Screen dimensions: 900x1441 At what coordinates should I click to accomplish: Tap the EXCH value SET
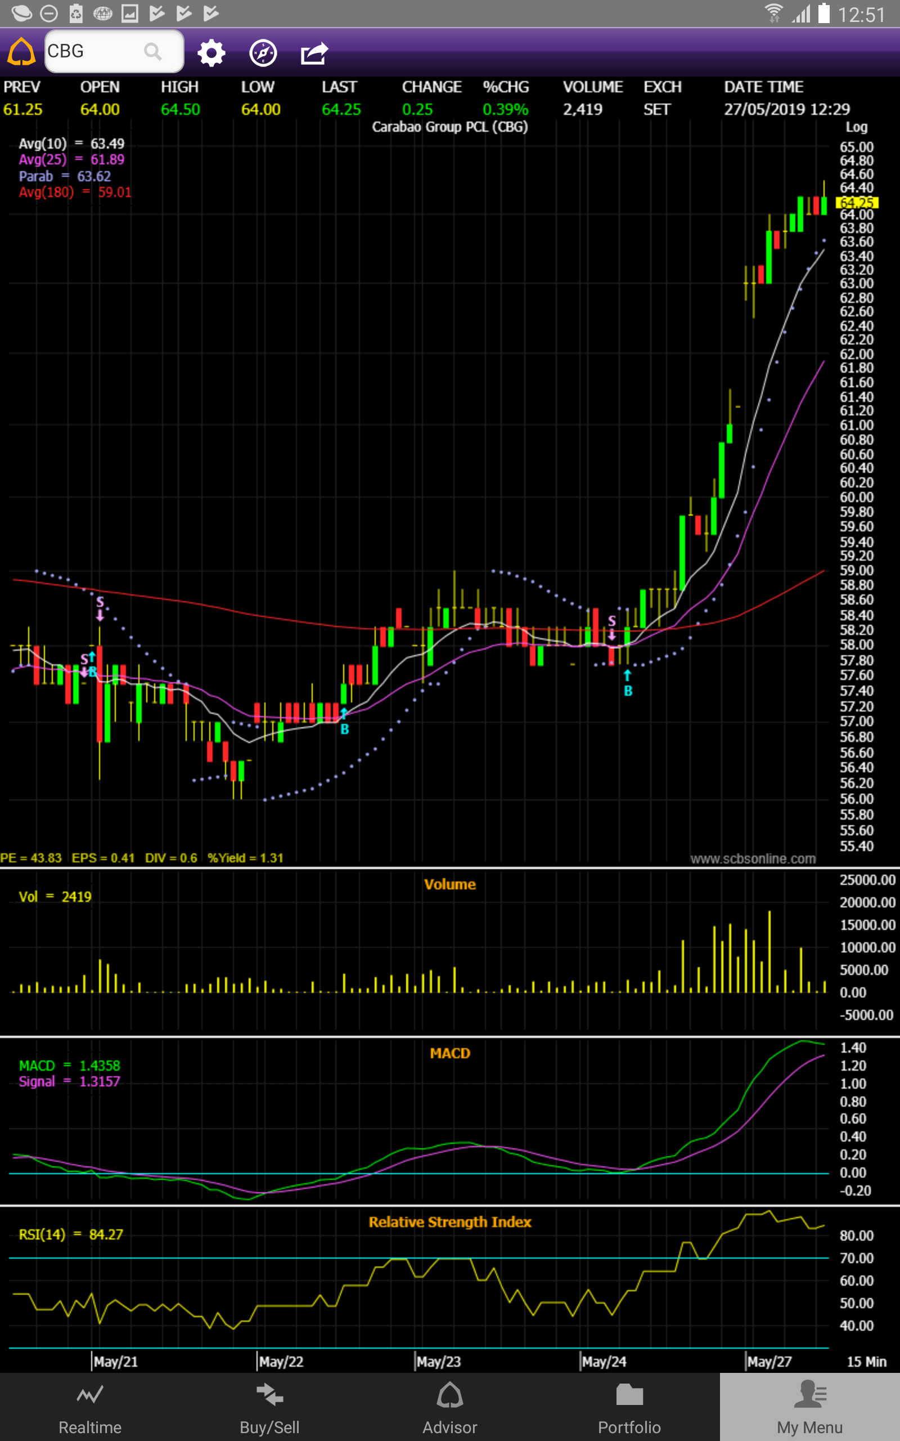point(656,110)
